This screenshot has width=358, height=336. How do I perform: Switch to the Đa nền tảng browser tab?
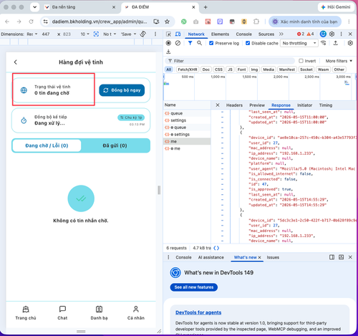point(80,7)
